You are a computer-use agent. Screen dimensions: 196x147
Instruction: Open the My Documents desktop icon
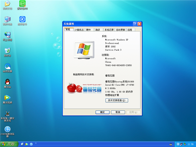7,5
